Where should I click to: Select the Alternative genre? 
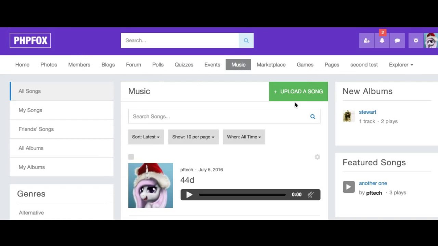tap(31, 213)
